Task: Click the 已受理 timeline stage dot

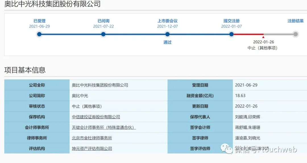Action: (x=39, y=34)
